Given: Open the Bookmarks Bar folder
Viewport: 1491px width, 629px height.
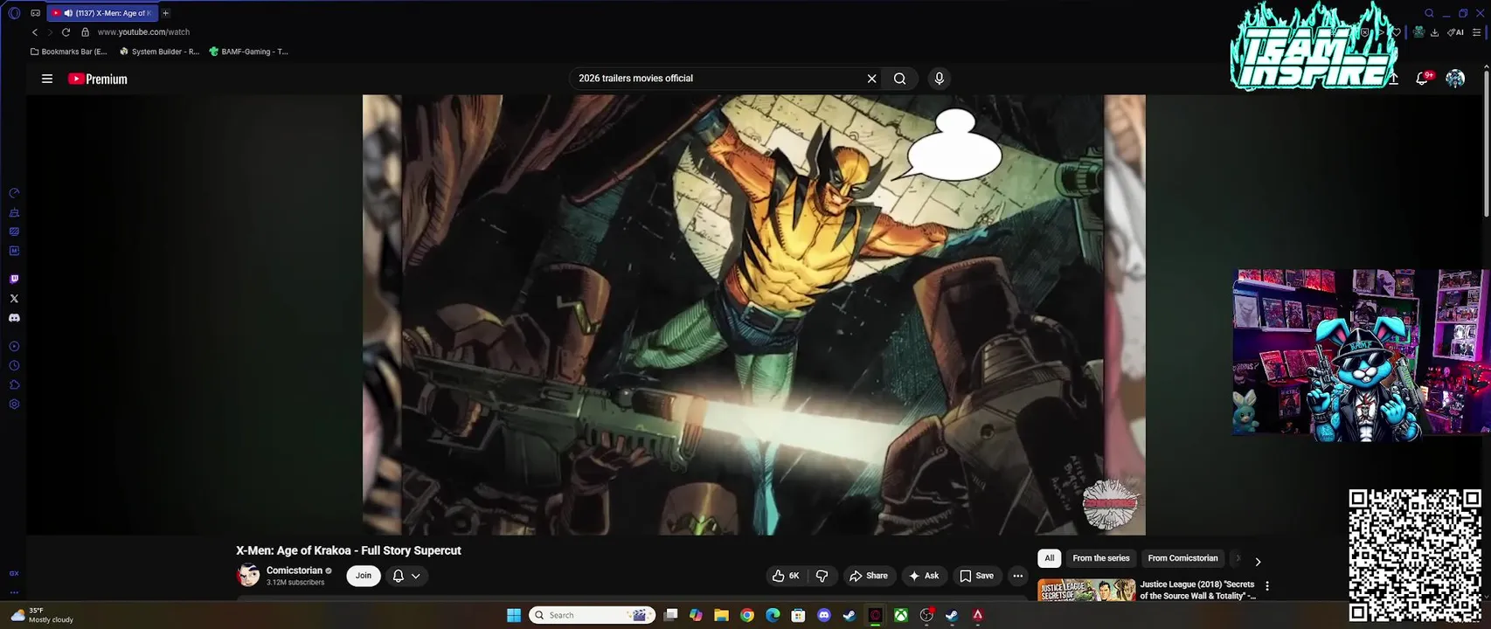Looking at the screenshot, I should coord(68,52).
